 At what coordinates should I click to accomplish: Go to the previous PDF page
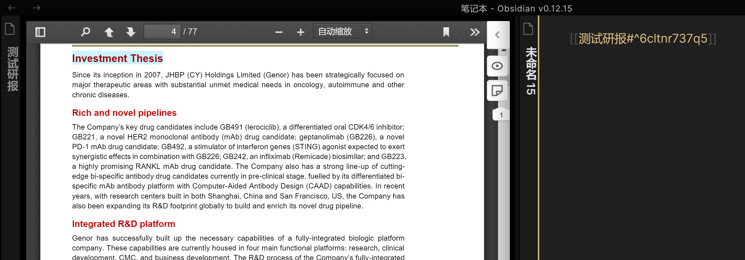110,32
